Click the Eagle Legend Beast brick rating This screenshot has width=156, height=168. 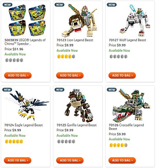pos(14,142)
